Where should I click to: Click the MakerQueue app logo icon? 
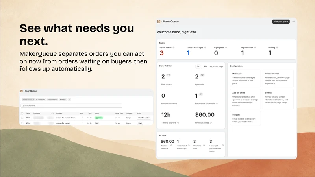[x=159, y=22]
